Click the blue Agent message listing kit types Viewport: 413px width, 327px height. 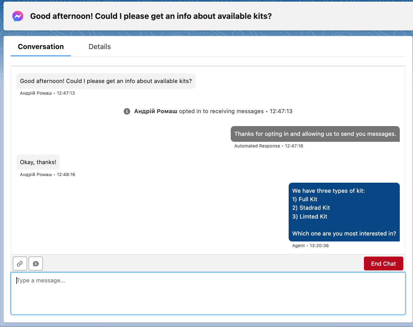coord(344,212)
